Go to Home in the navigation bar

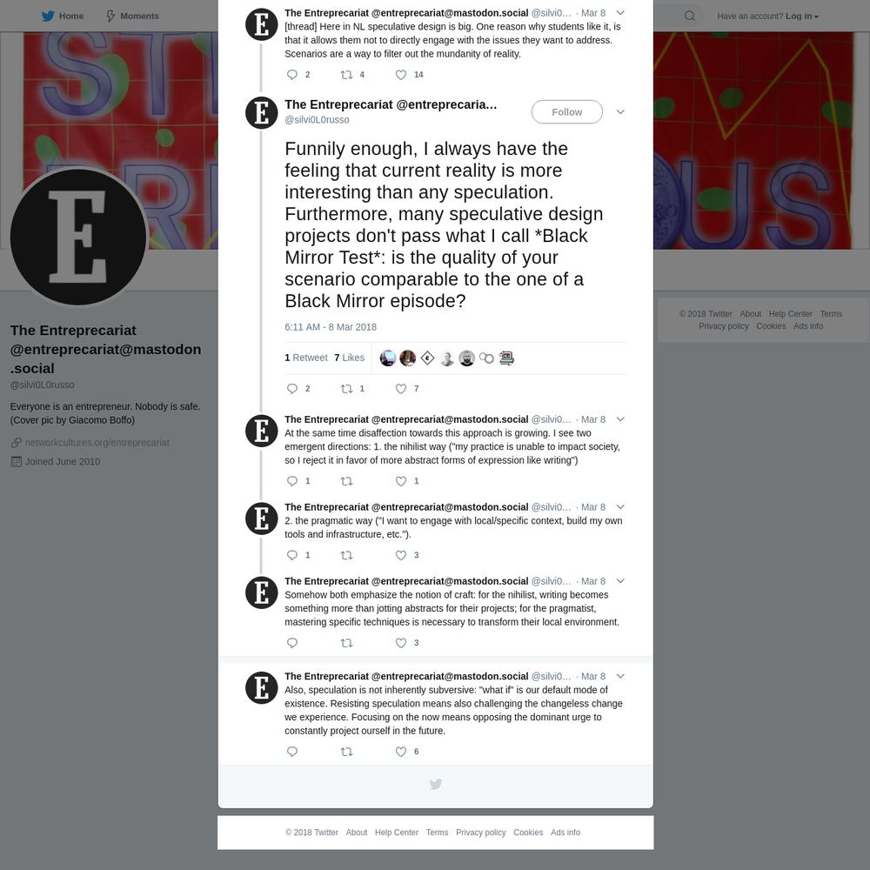point(63,16)
